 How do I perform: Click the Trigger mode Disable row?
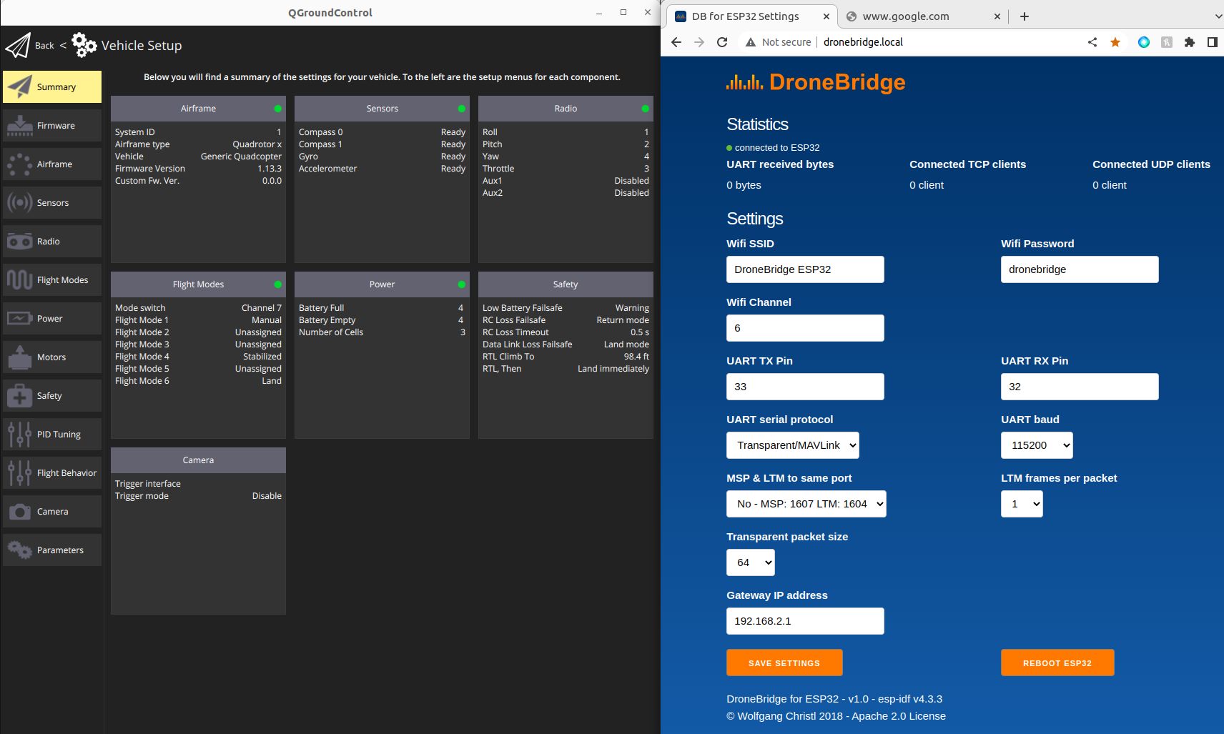198,496
